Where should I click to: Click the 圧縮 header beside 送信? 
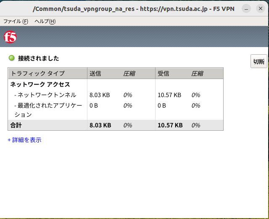tap(129, 73)
